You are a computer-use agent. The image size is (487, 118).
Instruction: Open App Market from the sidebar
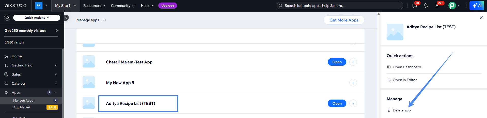click(22, 107)
